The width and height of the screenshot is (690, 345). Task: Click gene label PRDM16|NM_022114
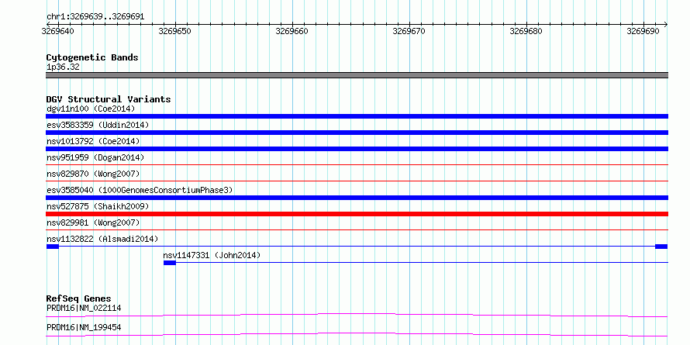84,309
